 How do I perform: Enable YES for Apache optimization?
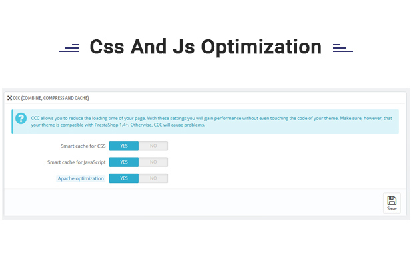click(124, 178)
